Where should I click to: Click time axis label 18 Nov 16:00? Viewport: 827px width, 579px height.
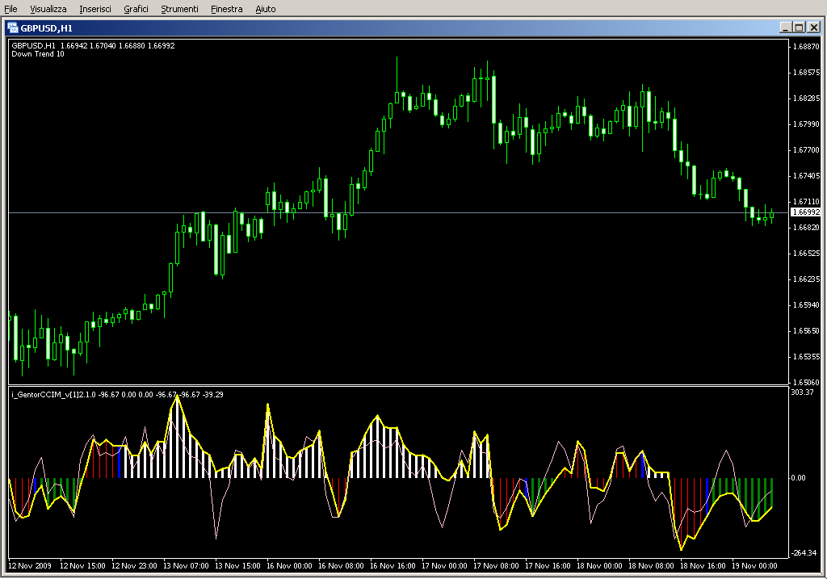coord(703,566)
